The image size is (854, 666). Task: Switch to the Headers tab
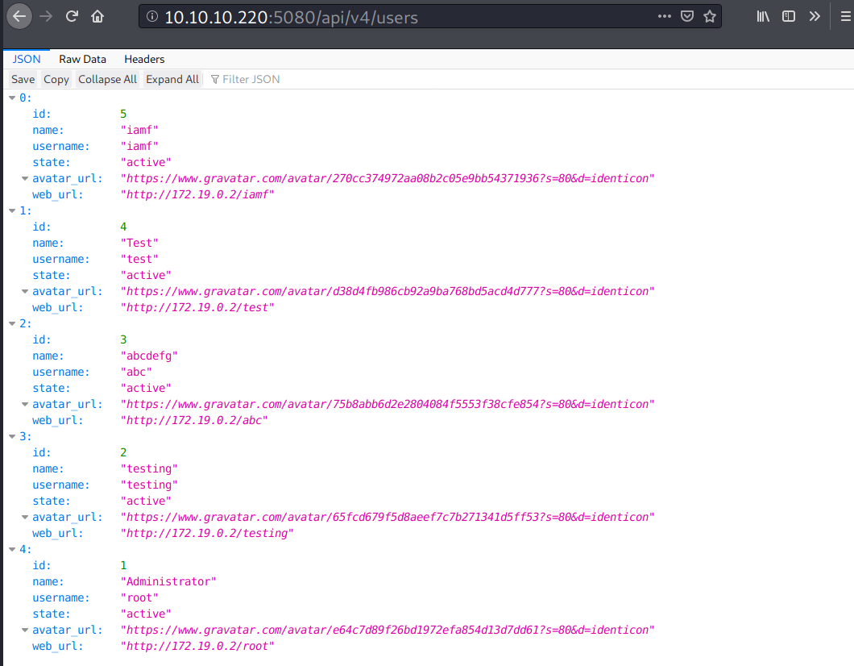point(144,59)
